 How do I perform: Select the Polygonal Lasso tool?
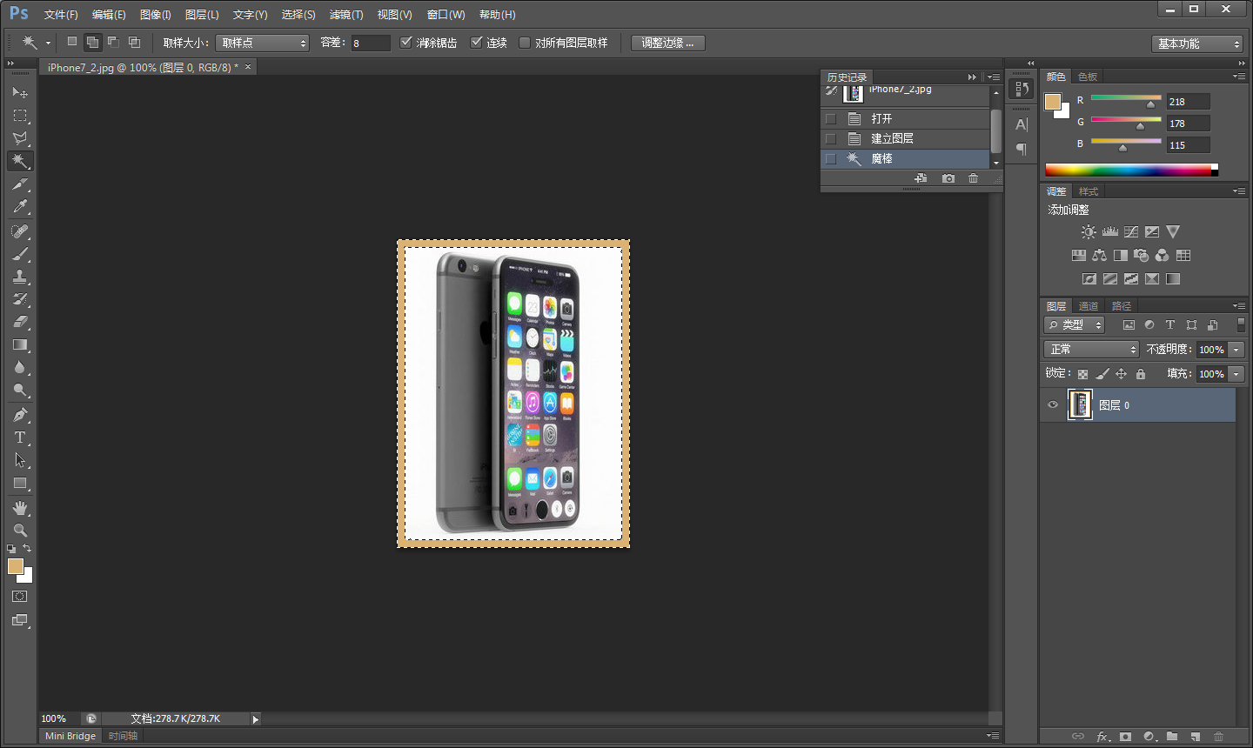coord(20,137)
